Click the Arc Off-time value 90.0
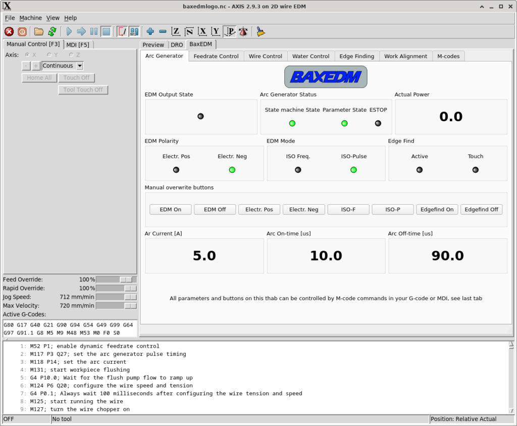This screenshot has height=426, width=517. pos(448,256)
